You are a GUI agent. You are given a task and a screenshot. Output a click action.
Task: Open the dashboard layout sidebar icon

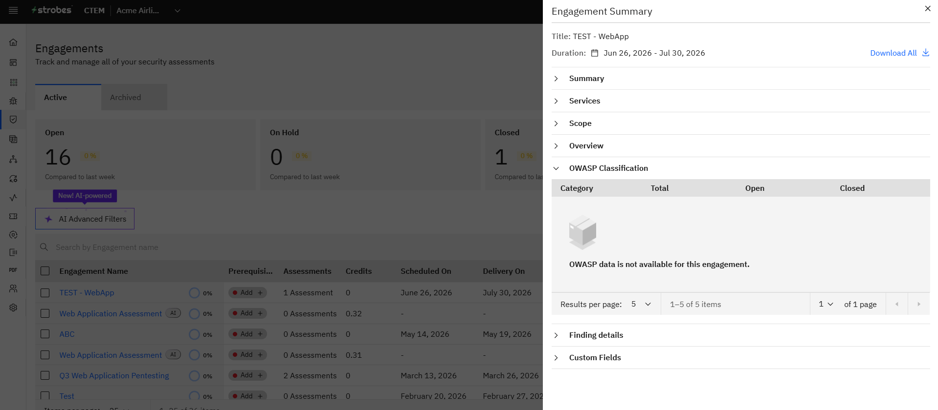13,62
